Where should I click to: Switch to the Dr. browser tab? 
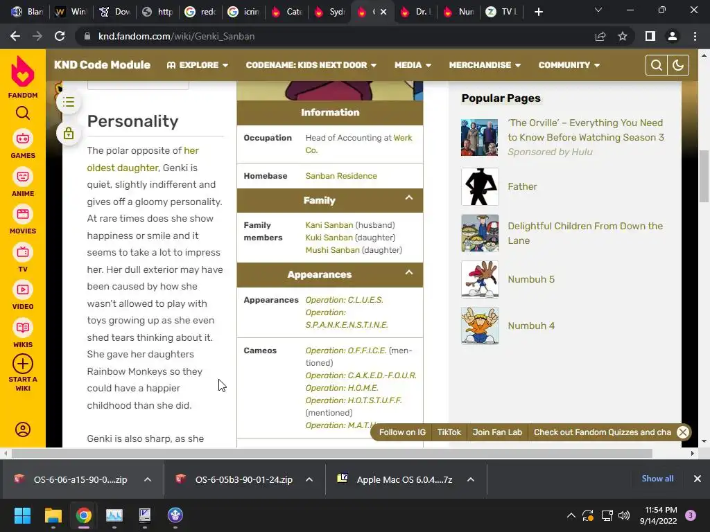tap(416, 12)
